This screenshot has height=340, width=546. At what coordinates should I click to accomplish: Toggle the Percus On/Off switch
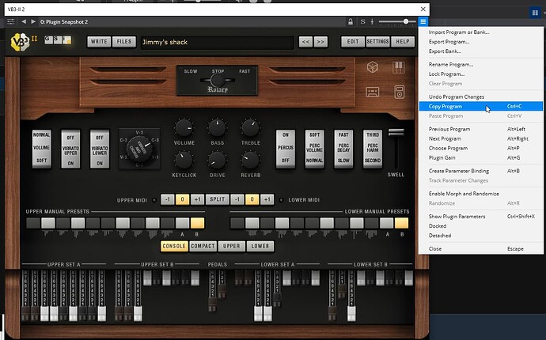[x=286, y=149]
